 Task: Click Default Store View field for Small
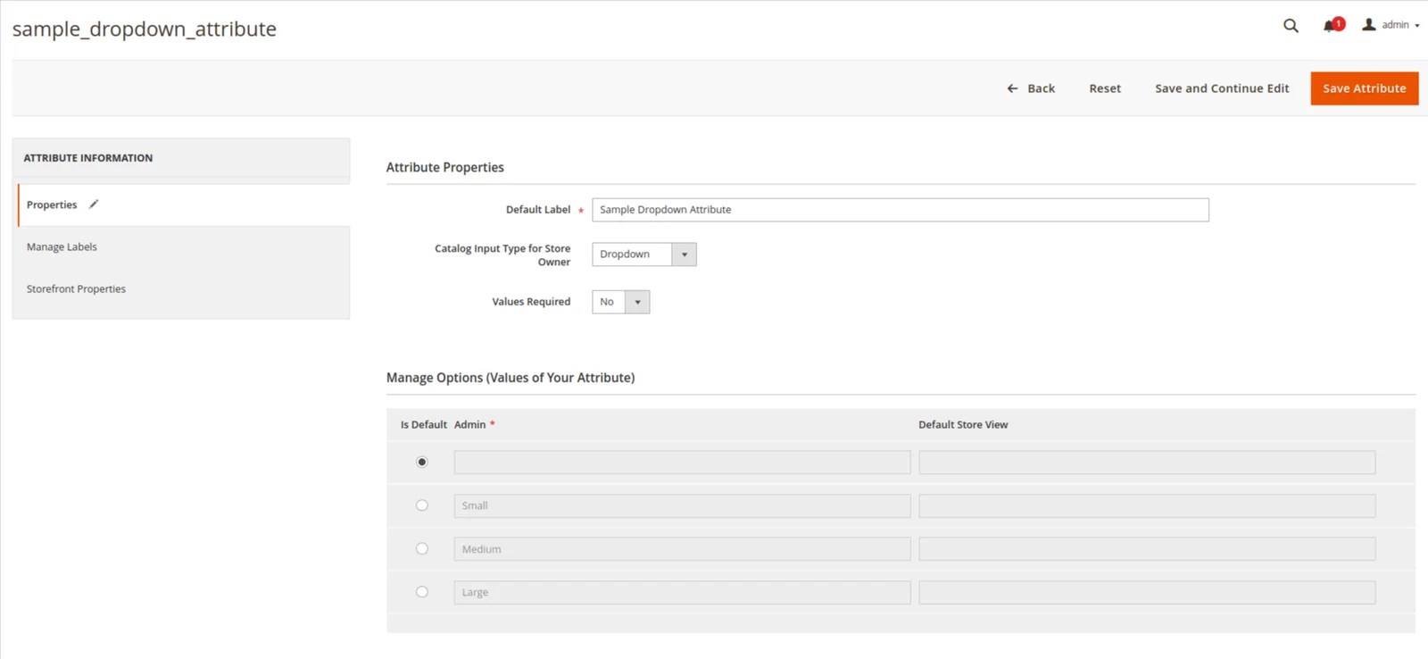click(x=1147, y=505)
